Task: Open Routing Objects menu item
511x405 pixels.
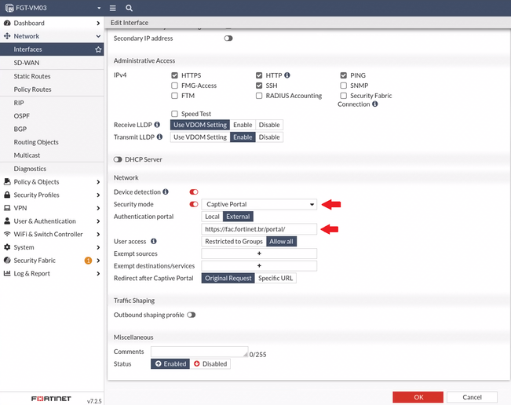Action: (x=52, y=142)
